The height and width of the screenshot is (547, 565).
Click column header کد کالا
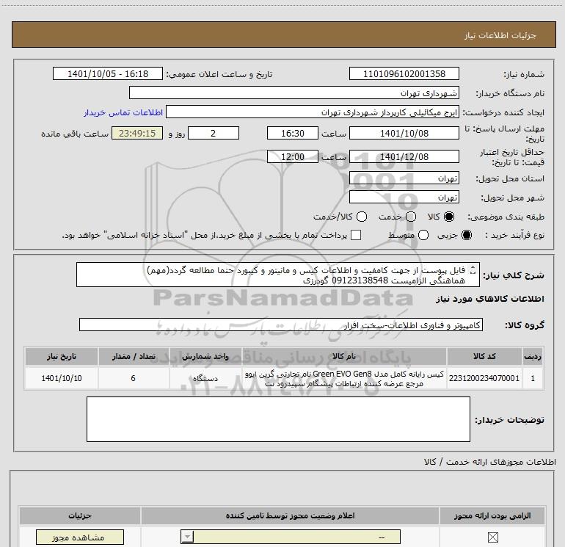484,356
